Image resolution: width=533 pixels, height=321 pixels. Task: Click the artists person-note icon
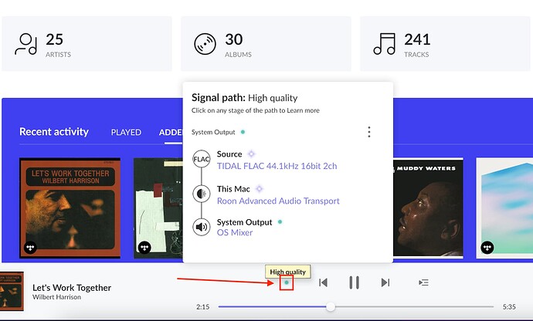click(x=25, y=44)
